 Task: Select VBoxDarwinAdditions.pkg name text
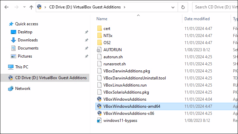127,71
